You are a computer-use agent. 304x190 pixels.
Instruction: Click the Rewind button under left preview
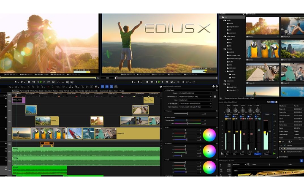(33, 81)
